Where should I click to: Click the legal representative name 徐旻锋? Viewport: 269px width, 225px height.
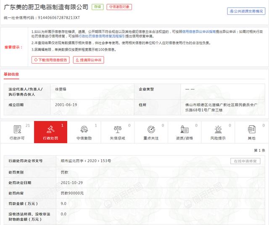(61, 89)
